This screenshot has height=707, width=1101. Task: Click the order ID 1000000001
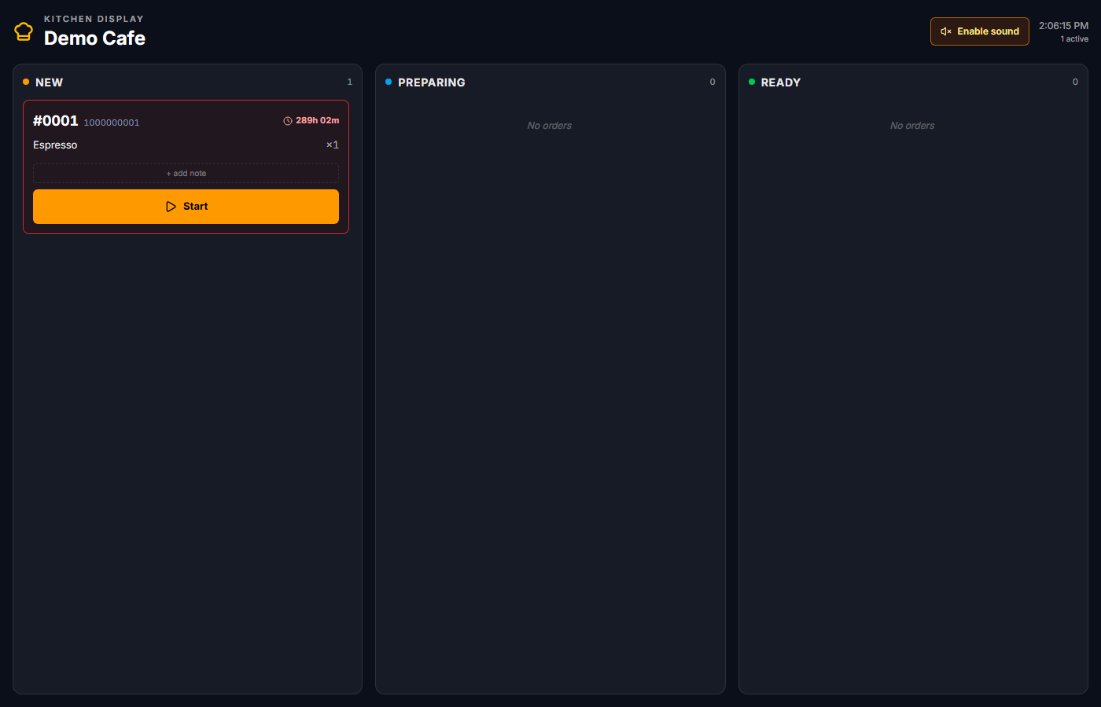click(112, 123)
